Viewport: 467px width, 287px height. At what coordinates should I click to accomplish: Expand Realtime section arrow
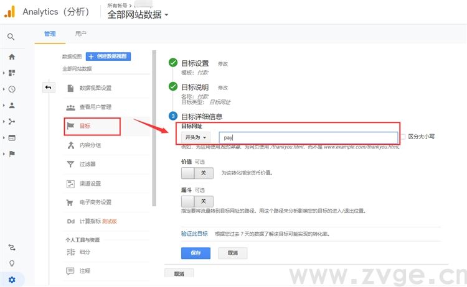click(4, 89)
